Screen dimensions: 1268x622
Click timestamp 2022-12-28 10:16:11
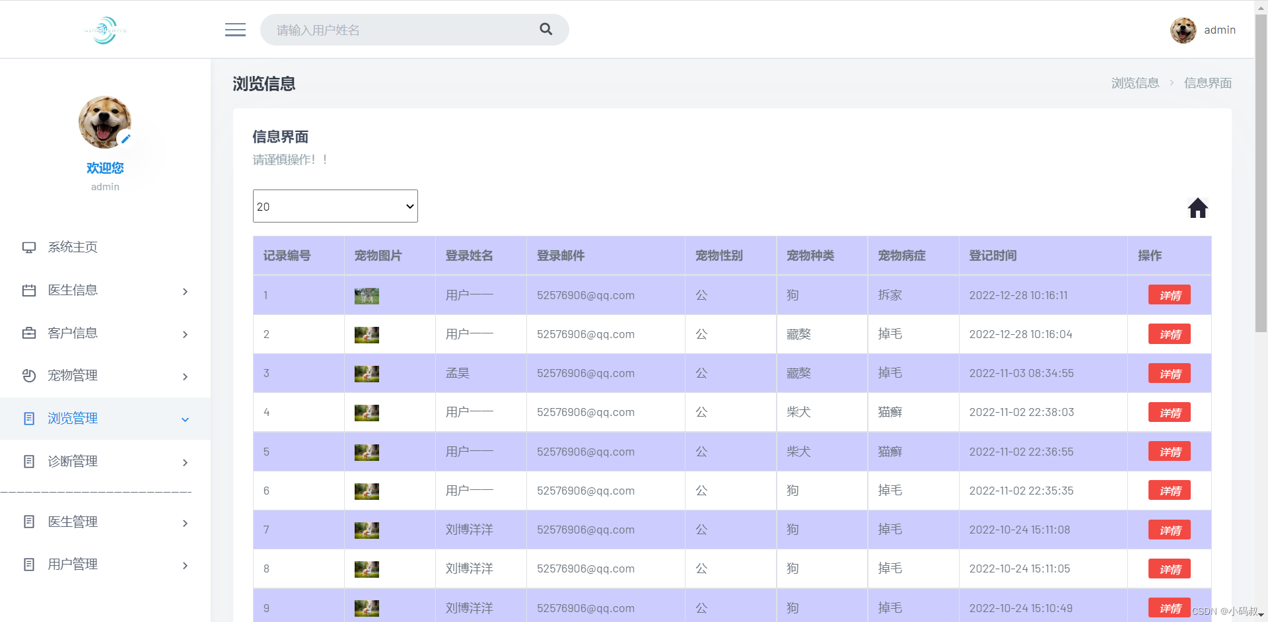1018,295
